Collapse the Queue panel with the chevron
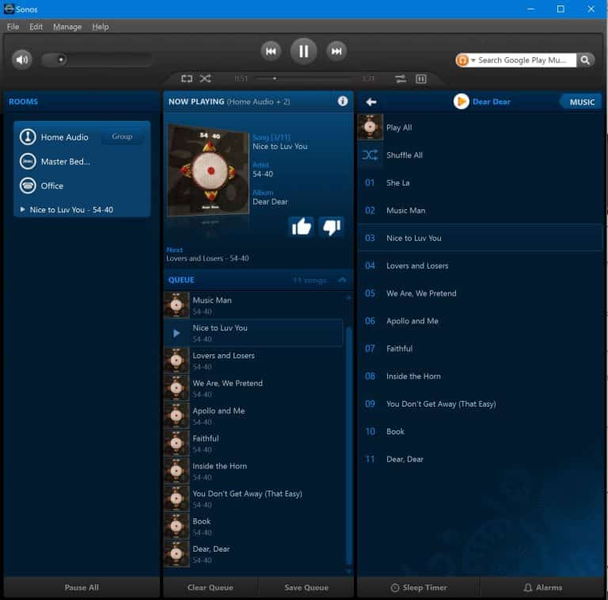This screenshot has width=608, height=600. 342,280
